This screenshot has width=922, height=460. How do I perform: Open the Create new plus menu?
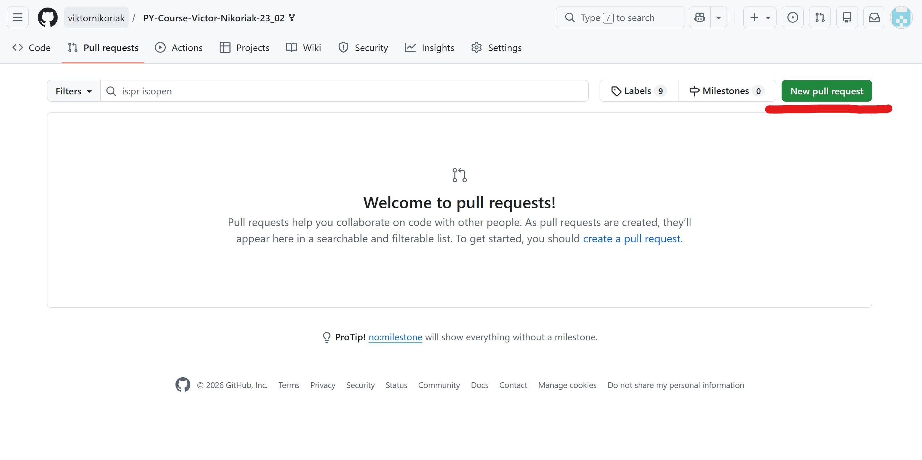760,17
